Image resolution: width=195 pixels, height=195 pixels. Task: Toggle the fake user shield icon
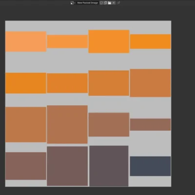point(101,3)
